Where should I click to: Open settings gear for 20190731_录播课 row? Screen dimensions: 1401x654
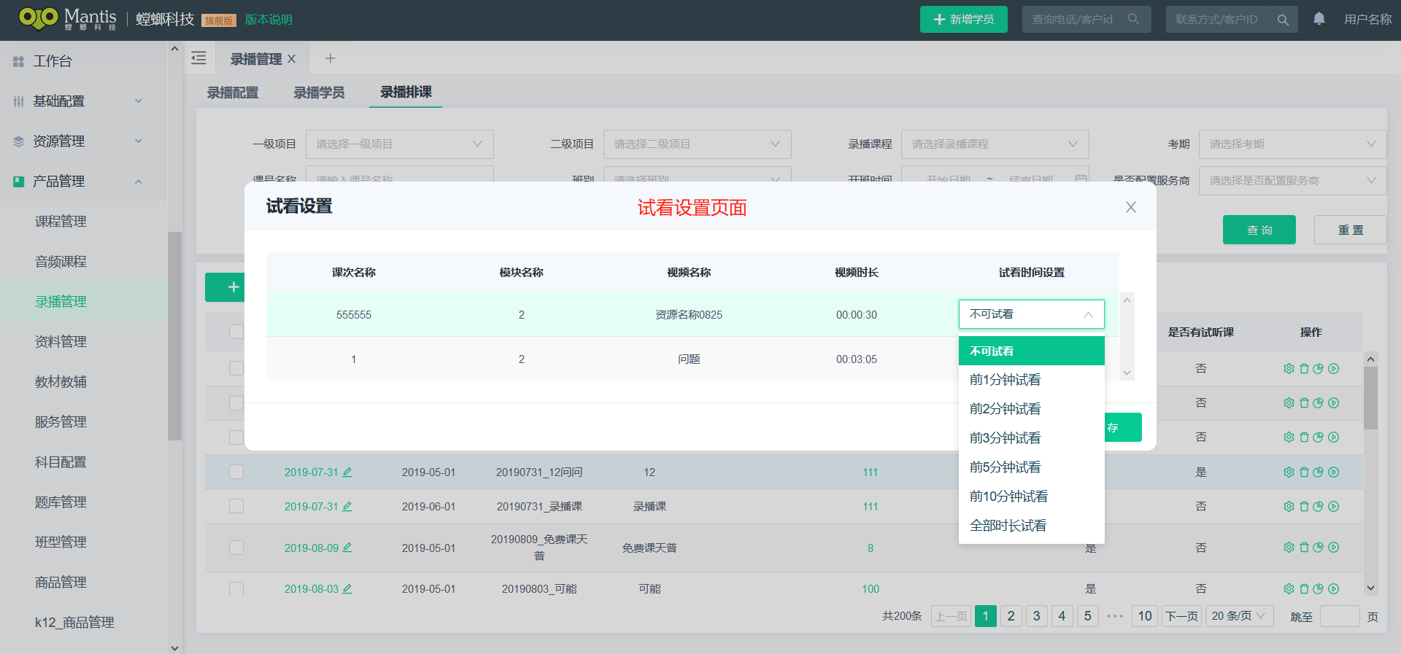(x=1289, y=506)
